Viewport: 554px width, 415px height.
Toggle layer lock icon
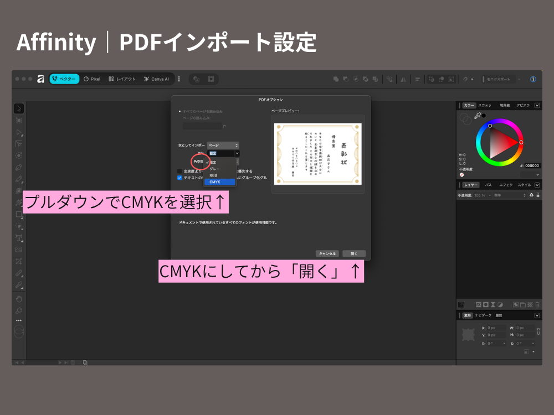pyautogui.click(x=538, y=195)
